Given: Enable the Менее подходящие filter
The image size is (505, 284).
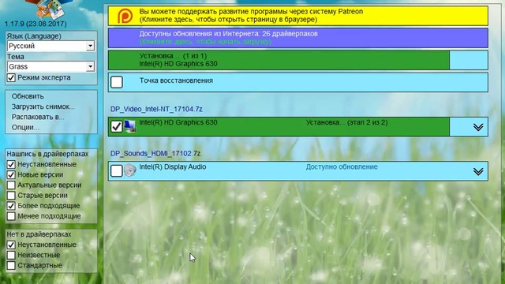Looking at the screenshot, I should click(11, 216).
